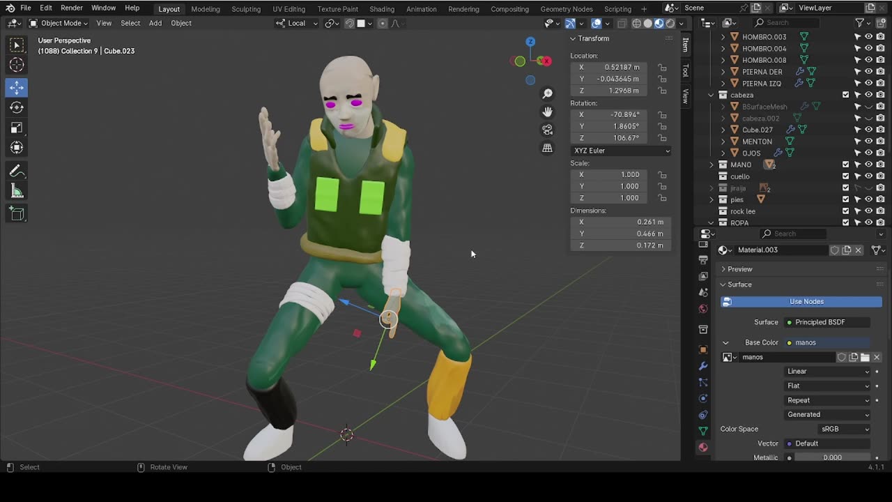Click the Vector Default button
The width and height of the screenshot is (892, 502).
pos(826,443)
